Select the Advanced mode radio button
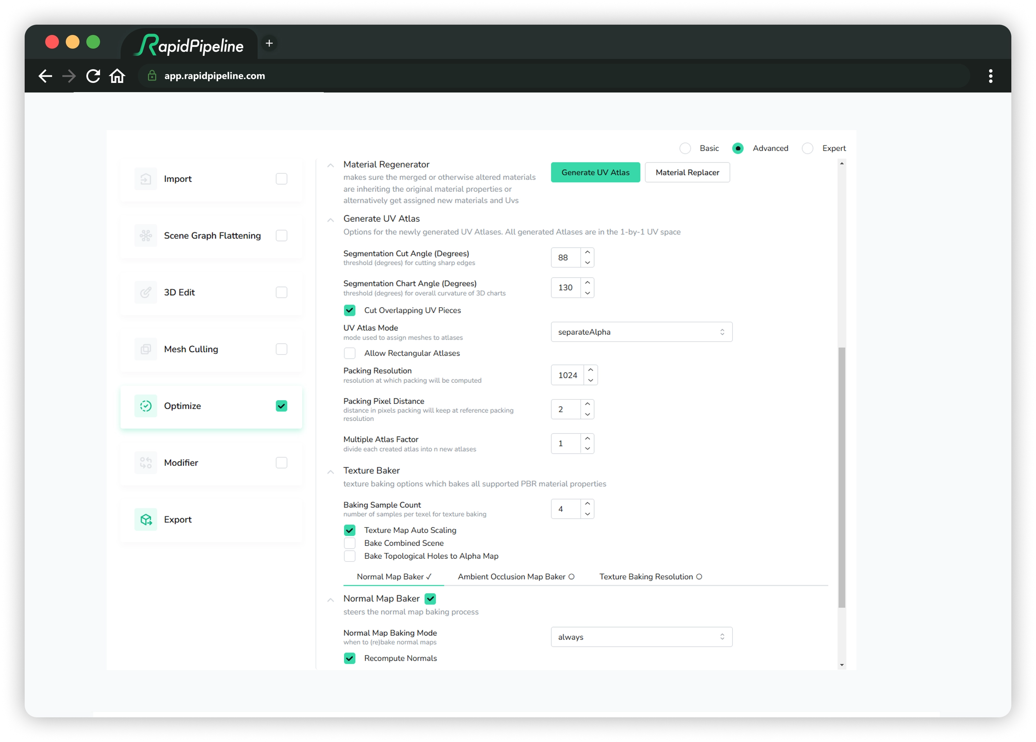The width and height of the screenshot is (1036, 742). [738, 148]
